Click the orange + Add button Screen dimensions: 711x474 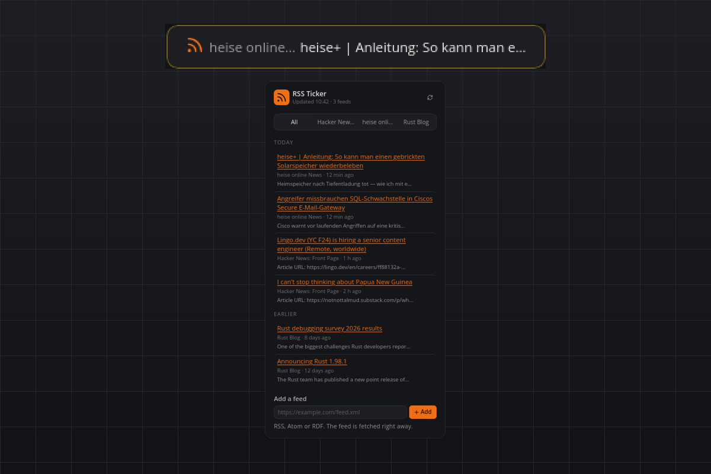[423, 412]
